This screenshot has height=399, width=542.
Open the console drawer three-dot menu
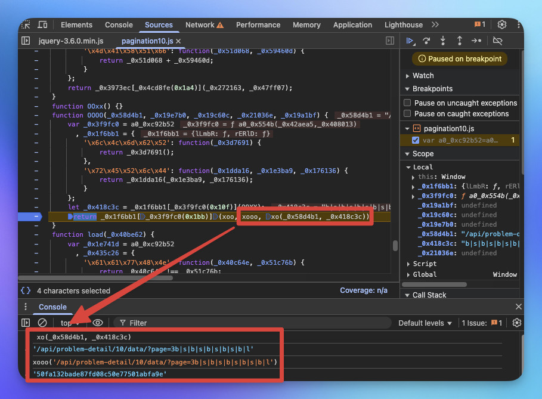click(x=26, y=307)
